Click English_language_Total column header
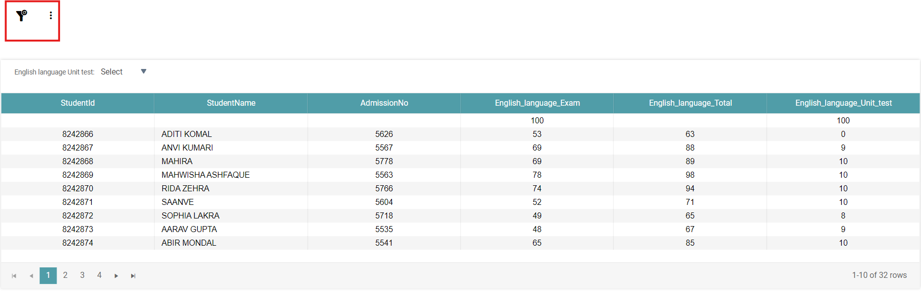This screenshot has width=921, height=293. click(690, 103)
